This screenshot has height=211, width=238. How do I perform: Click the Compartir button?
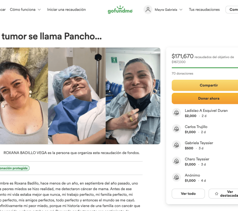(205, 85)
